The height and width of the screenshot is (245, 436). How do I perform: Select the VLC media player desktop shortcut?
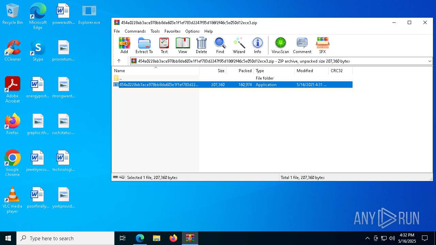tap(13, 200)
